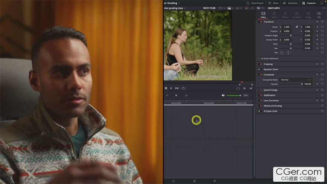Click the green volume slider

pyautogui.click(x=234, y=95)
